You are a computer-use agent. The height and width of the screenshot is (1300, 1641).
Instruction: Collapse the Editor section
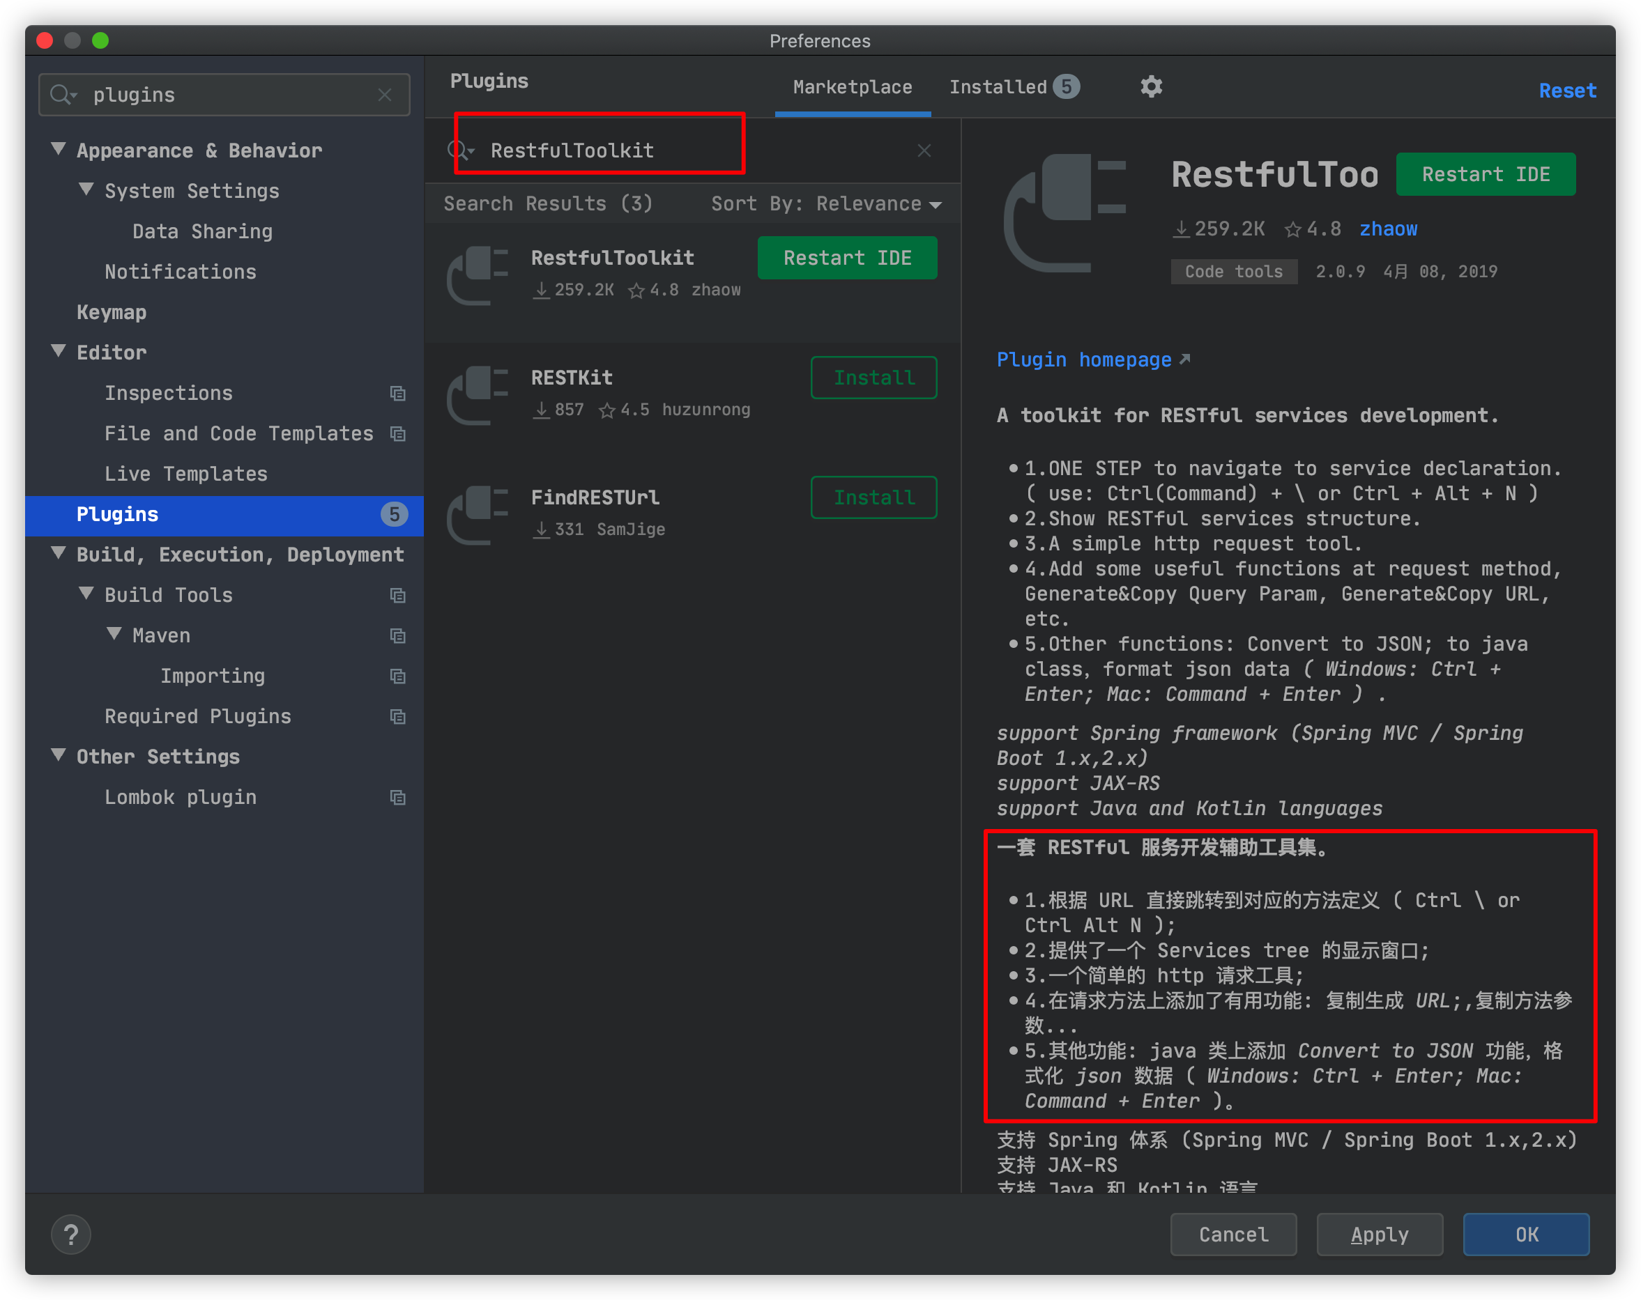click(58, 351)
